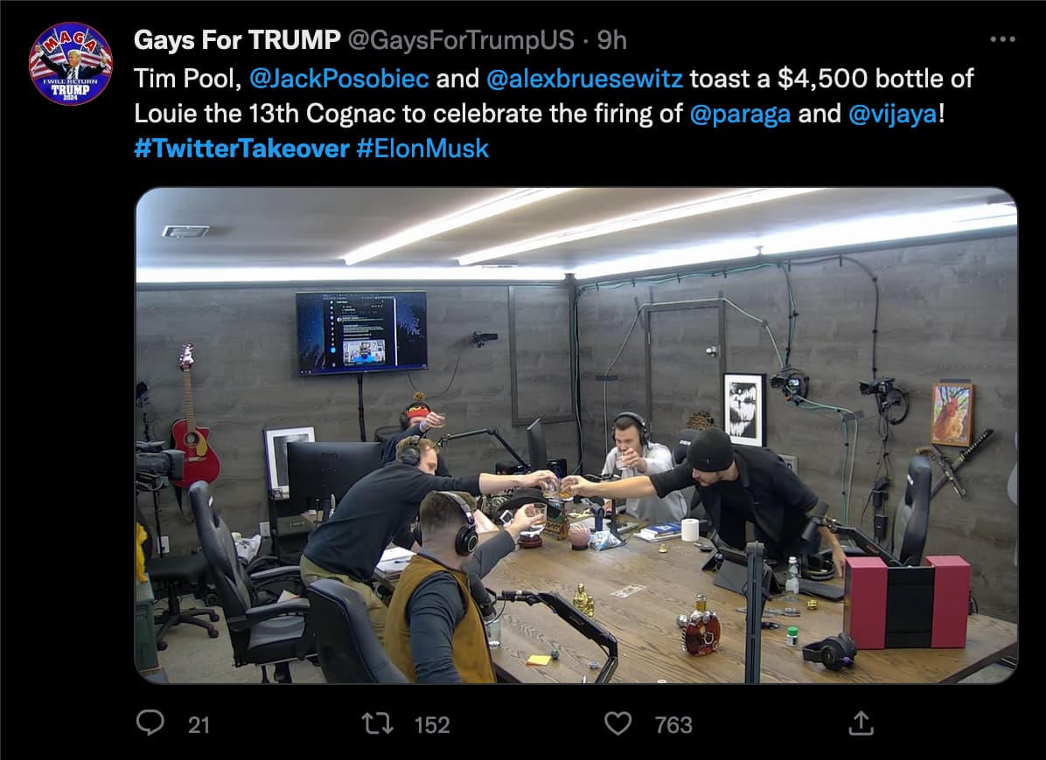Like the tweet with heart icon
Viewport: 1046px width, 760px height.
click(x=617, y=723)
